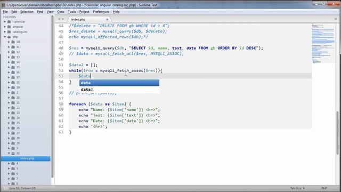Expand folder 23 with its arrow
341x192 pixels.
click(x=9, y=113)
